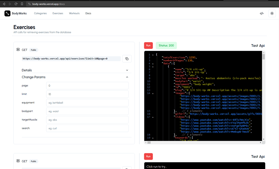Click JSON viewer scroll up arrow
This screenshot has height=169, width=279.
coord(263,52)
